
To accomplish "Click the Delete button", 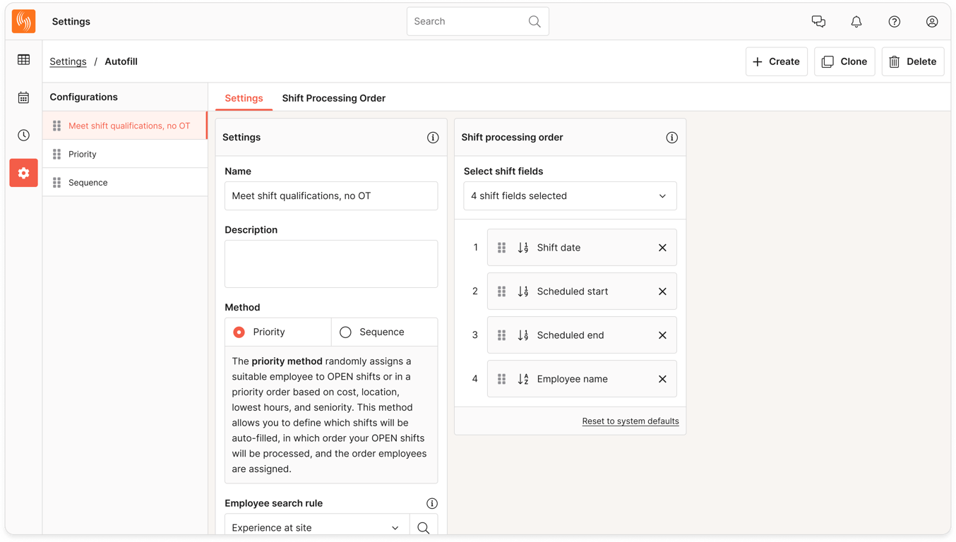I will [x=913, y=61].
